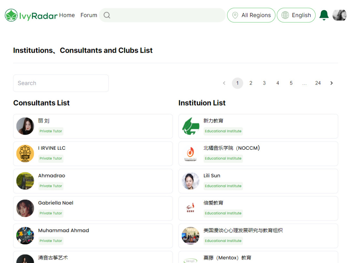Open the All Regions selector
Image resolution: width=351 pixels, height=263 pixels.
click(x=251, y=15)
